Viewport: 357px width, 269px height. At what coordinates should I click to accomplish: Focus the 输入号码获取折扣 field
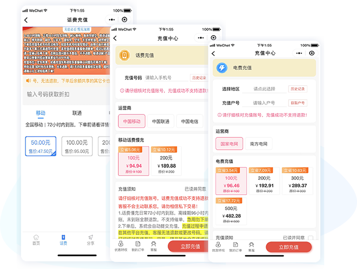66,94
